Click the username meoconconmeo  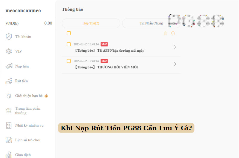(23, 10)
